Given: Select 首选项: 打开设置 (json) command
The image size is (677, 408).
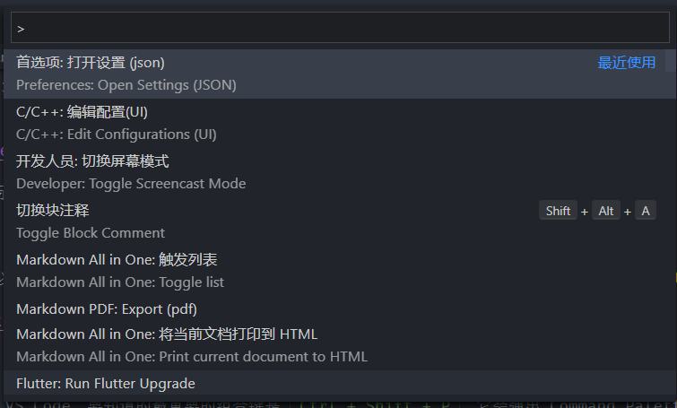Looking at the screenshot, I should pyautogui.click(x=91, y=63).
